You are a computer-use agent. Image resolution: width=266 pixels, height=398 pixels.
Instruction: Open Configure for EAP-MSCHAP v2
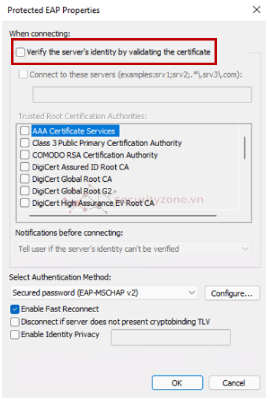pos(232,293)
